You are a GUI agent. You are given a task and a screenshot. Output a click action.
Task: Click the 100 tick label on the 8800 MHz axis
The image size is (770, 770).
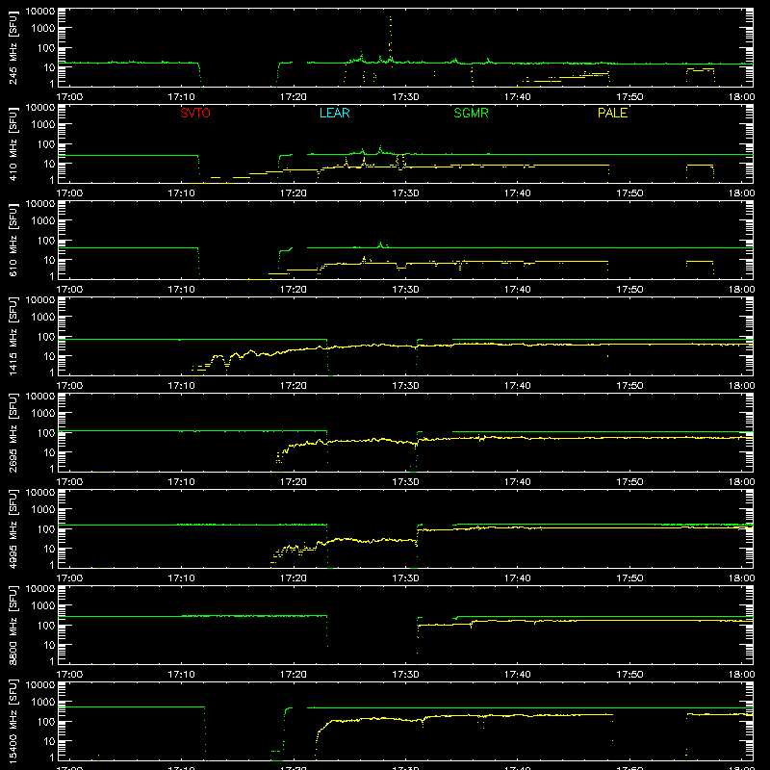coord(46,626)
